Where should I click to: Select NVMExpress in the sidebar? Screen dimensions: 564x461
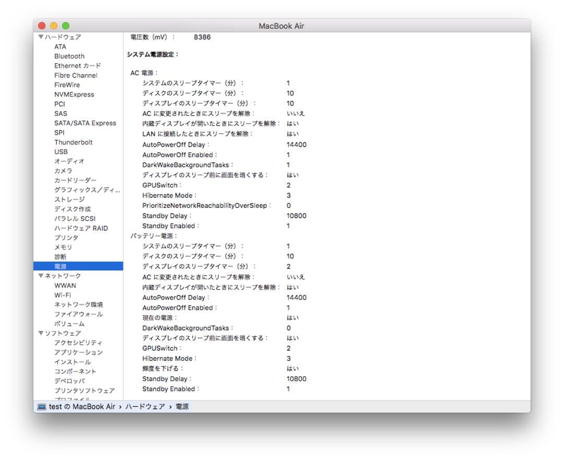(73, 94)
